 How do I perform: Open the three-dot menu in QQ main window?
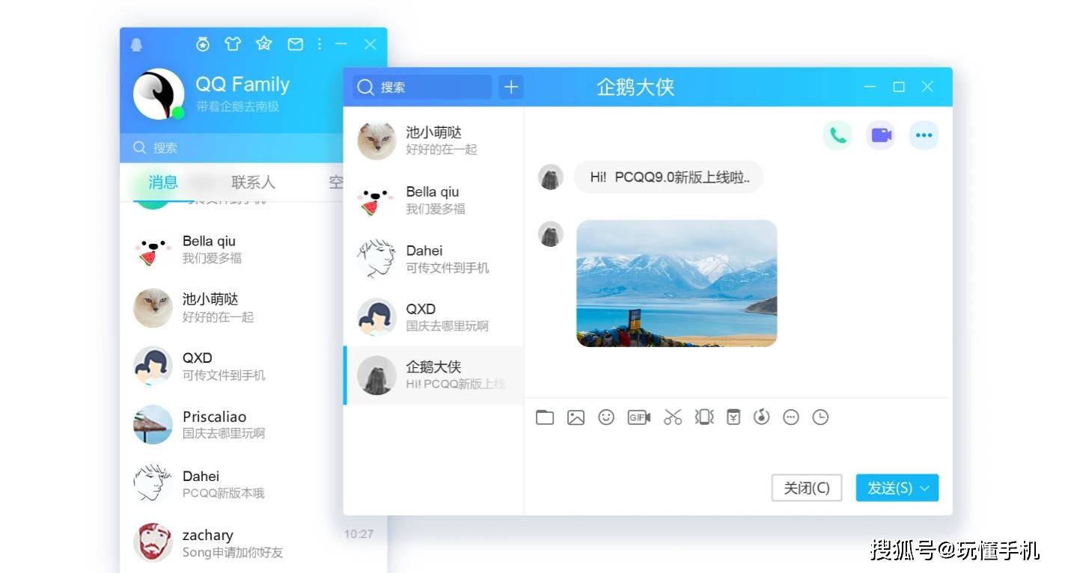pos(320,44)
